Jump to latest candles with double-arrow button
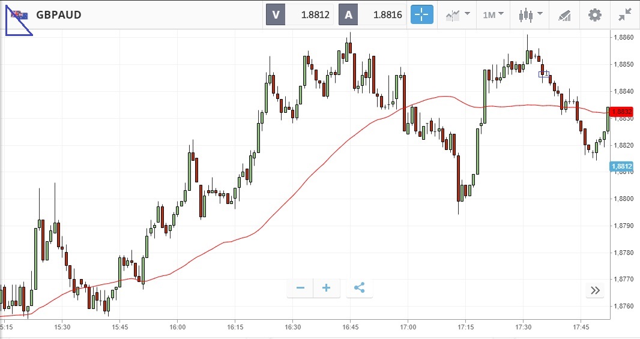This screenshot has height=339, width=640. tap(595, 290)
